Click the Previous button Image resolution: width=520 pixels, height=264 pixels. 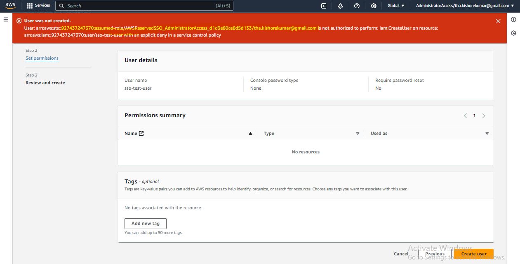[x=435, y=254]
